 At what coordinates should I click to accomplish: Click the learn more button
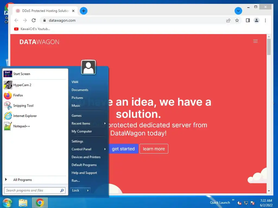[154, 149]
